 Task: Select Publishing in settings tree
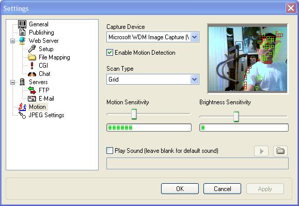point(41,33)
